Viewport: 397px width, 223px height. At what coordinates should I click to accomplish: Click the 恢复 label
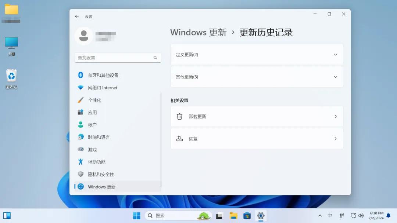pyautogui.click(x=193, y=139)
